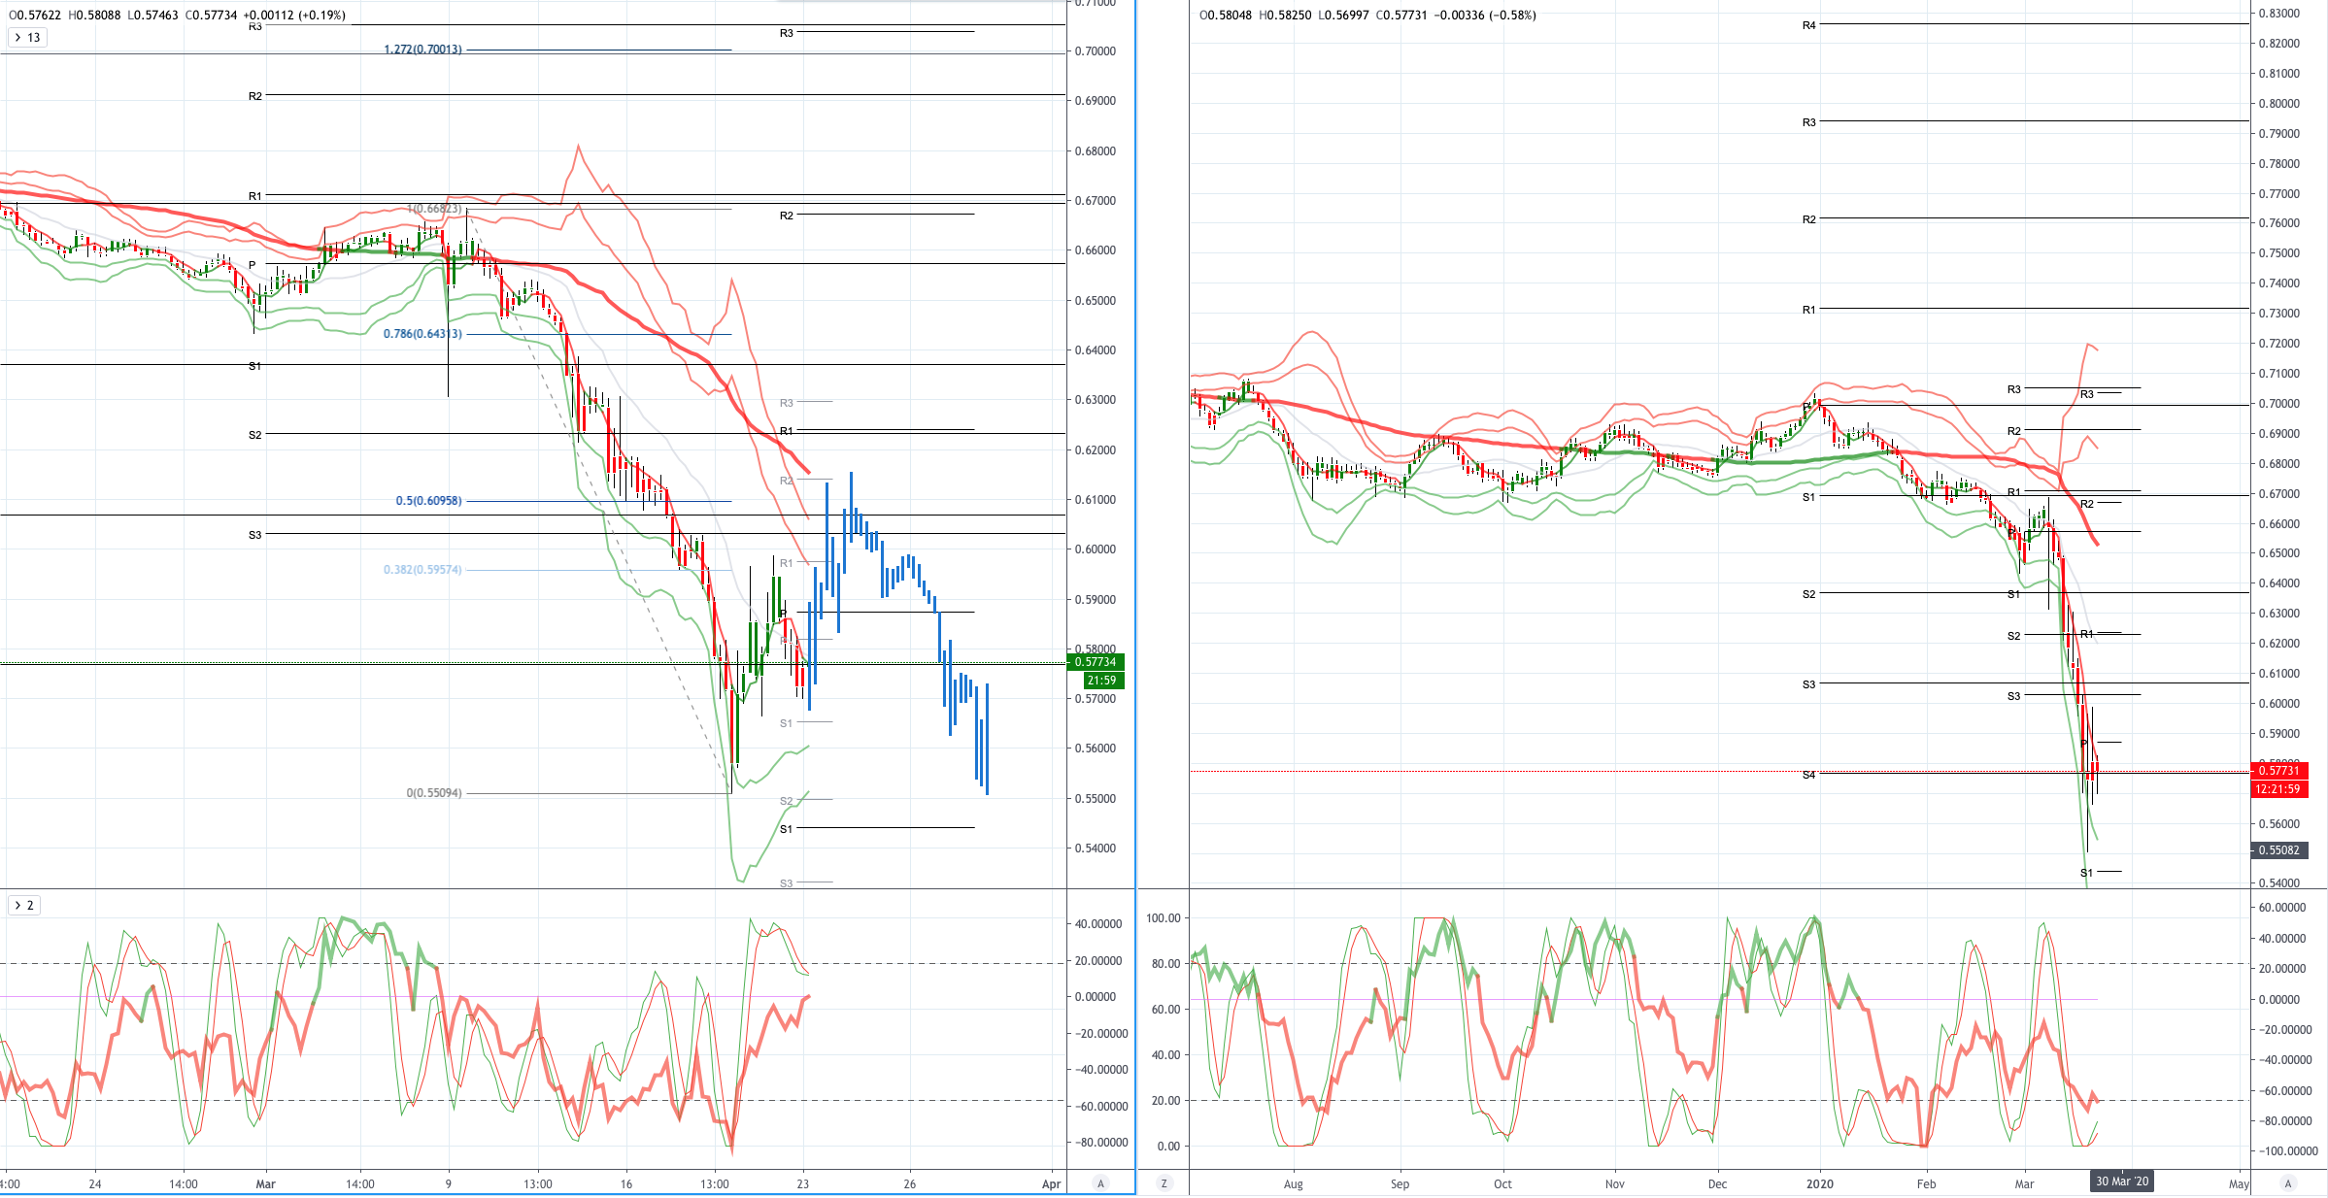Select Fibonacci 0.786(0.64313) level label
Viewport: 2328px width, 1198px height.
(422, 334)
